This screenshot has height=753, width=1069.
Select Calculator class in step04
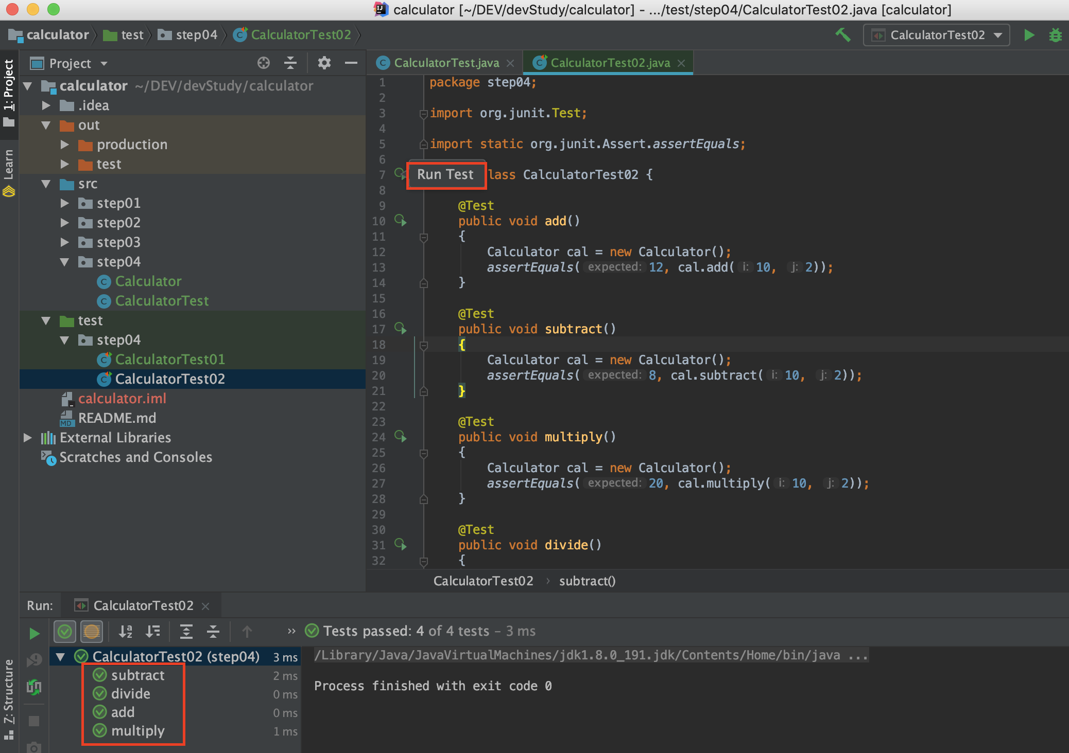pyautogui.click(x=148, y=281)
